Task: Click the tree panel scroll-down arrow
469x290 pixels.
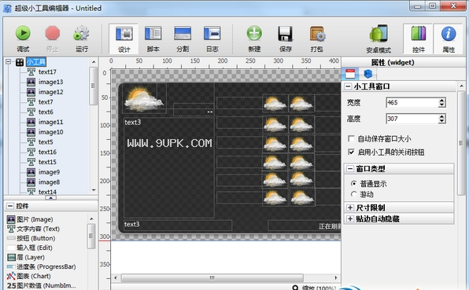Action: click(94, 190)
